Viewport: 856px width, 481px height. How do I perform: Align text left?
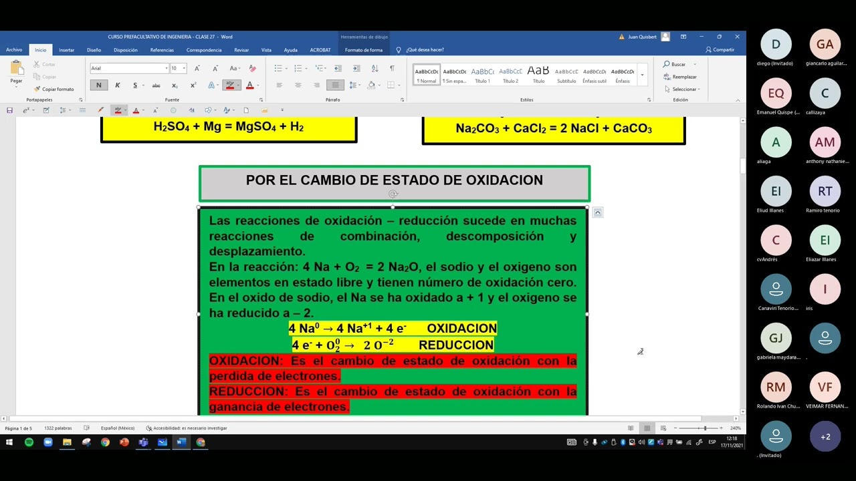point(279,86)
